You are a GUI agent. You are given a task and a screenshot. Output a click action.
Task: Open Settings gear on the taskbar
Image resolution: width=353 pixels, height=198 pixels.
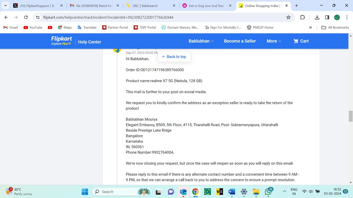pos(244,192)
